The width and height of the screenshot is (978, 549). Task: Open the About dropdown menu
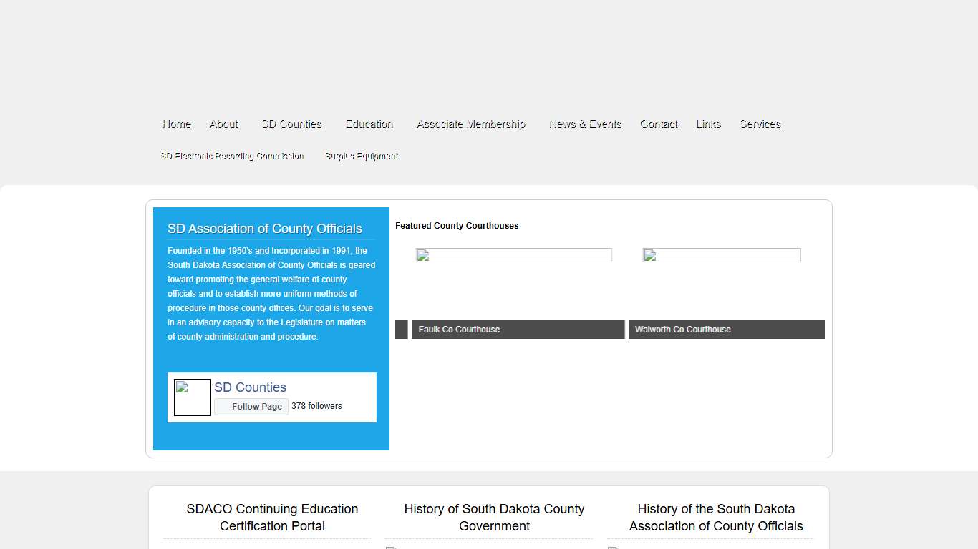(x=223, y=124)
